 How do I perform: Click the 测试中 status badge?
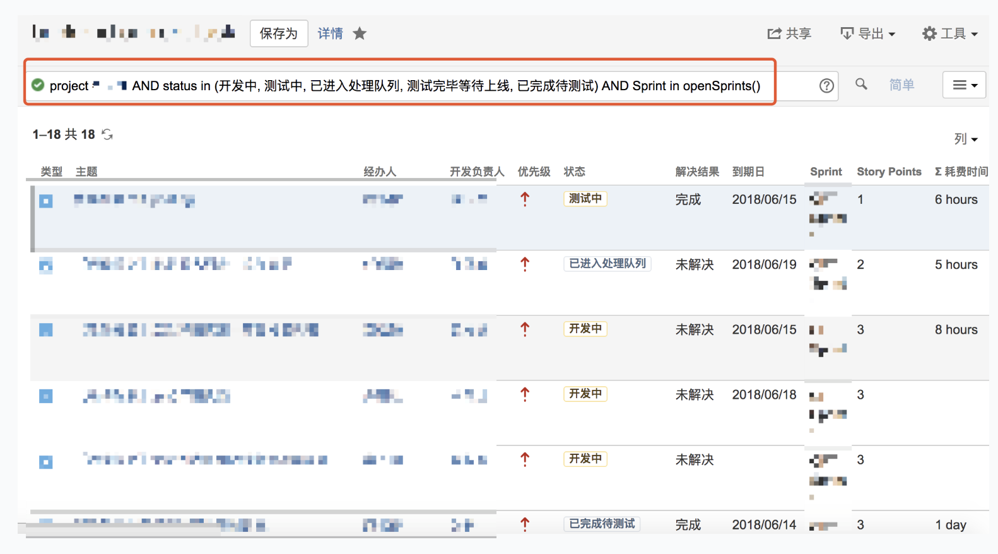[585, 199]
